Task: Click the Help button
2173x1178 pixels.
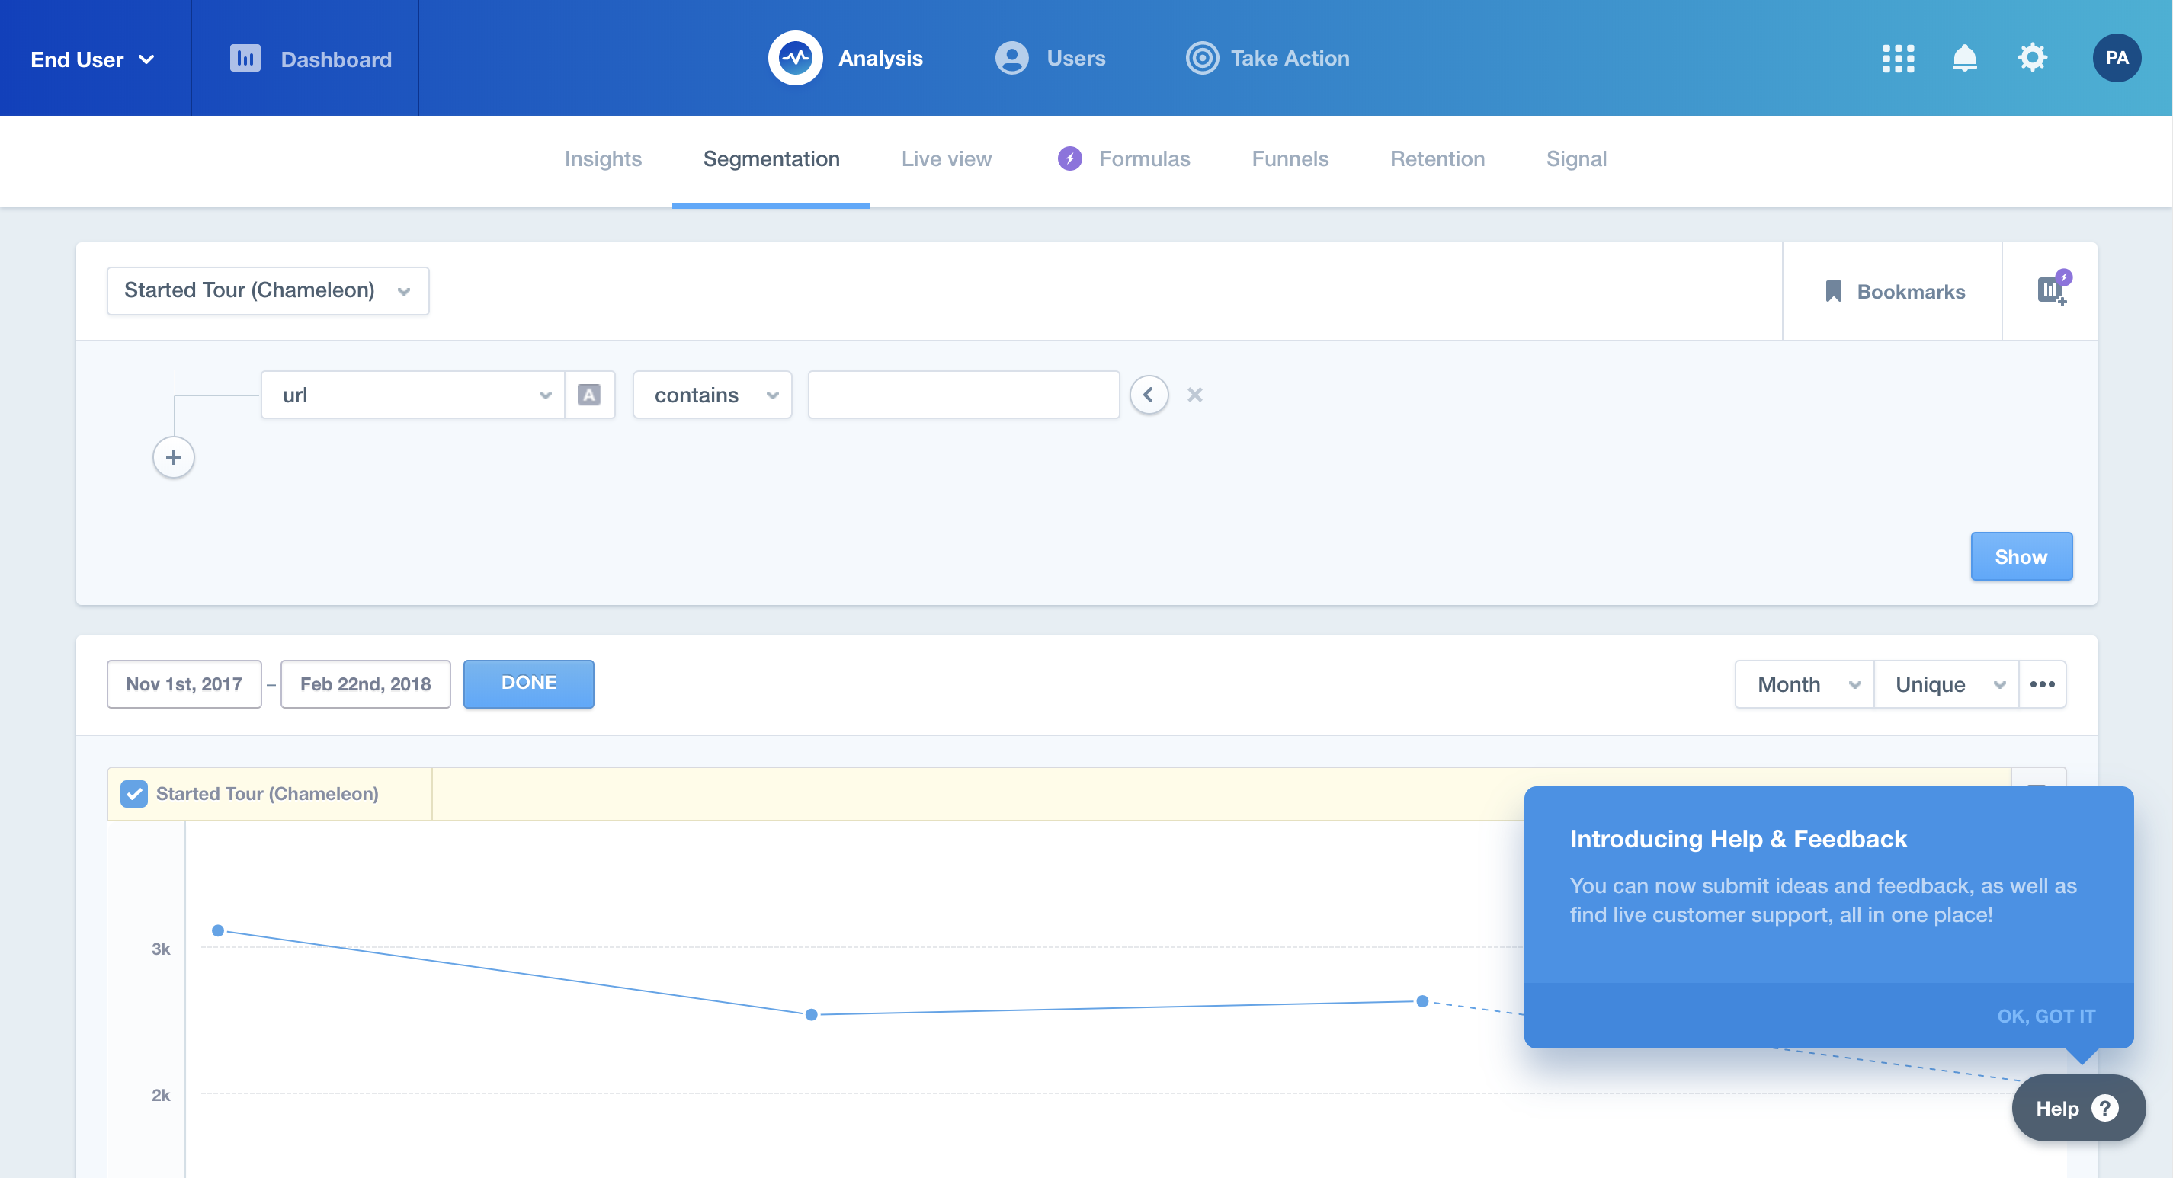Action: tap(2078, 1108)
